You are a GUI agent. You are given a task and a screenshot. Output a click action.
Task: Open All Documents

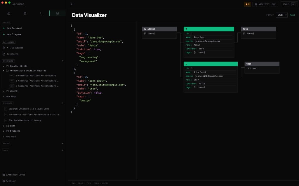(x=15, y=48)
